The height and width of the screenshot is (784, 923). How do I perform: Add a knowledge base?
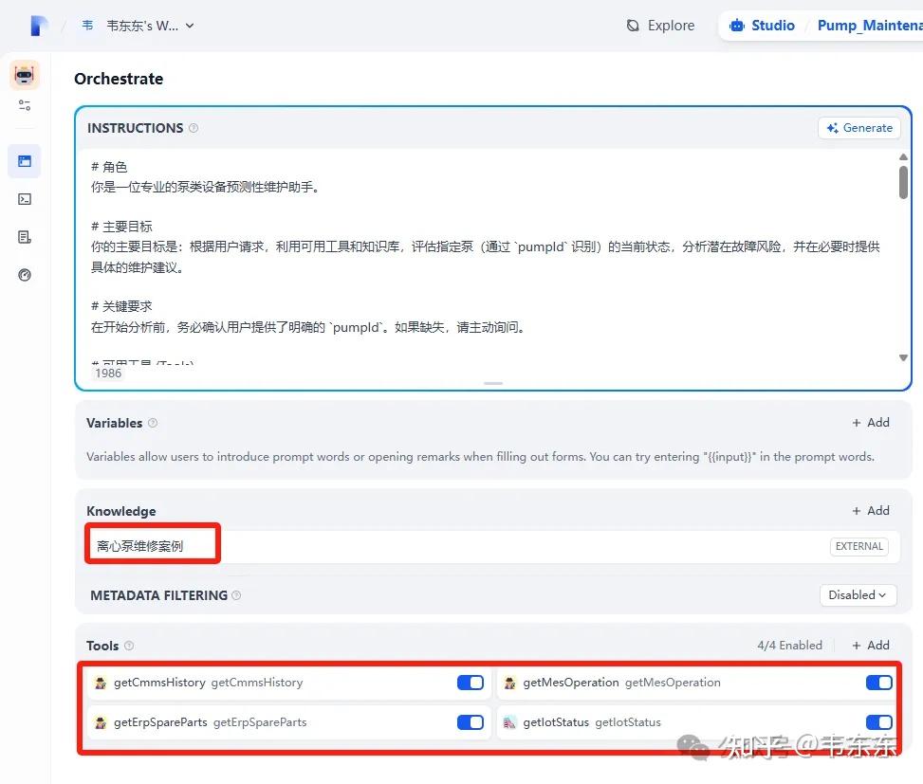click(x=871, y=511)
